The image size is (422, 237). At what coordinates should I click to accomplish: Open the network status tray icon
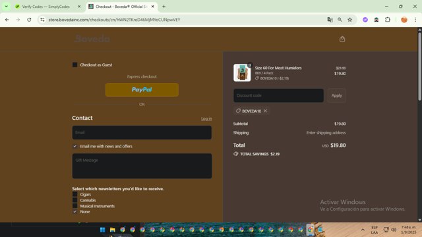(386, 230)
